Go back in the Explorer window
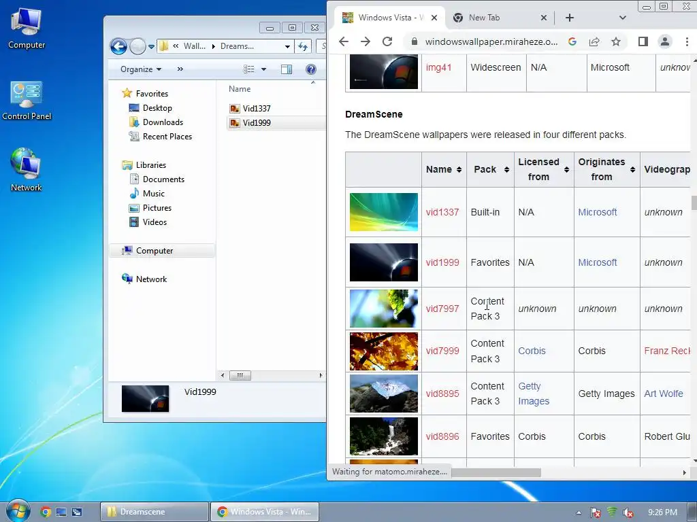The image size is (697, 522). tap(118, 46)
